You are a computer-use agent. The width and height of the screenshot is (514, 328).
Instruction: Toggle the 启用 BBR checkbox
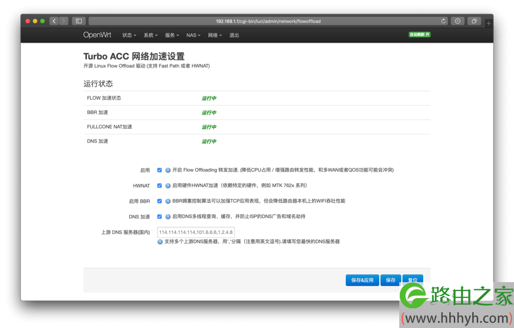tap(159, 201)
